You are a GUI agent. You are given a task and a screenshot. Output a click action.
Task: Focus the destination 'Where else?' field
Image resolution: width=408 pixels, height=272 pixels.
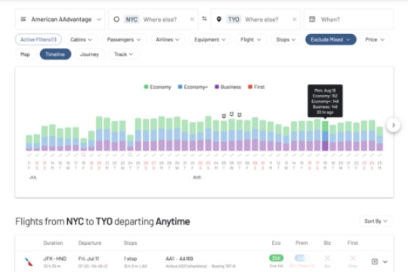coord(261,20)
